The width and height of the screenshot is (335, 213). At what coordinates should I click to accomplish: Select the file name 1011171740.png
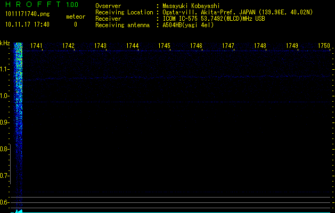(x=28, y=14)
